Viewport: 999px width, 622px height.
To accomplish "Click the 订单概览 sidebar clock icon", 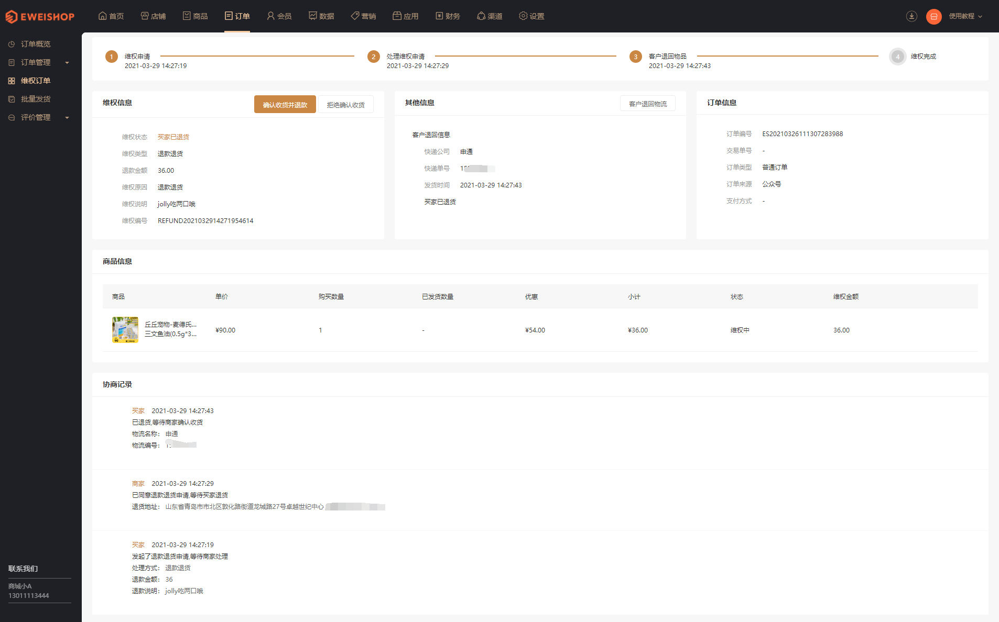I will tap(12, 44).
